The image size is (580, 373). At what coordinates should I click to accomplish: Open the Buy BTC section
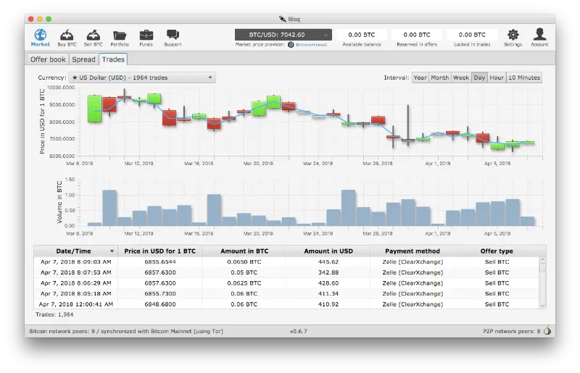67,38
